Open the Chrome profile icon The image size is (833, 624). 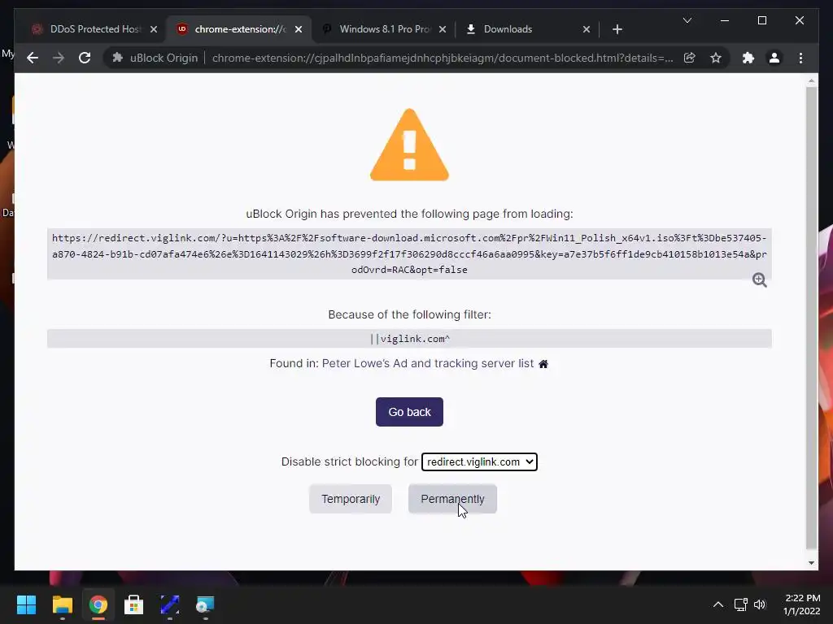[x=774, y=58]
